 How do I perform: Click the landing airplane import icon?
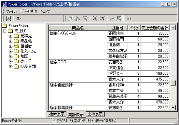(x=95, y=19)
